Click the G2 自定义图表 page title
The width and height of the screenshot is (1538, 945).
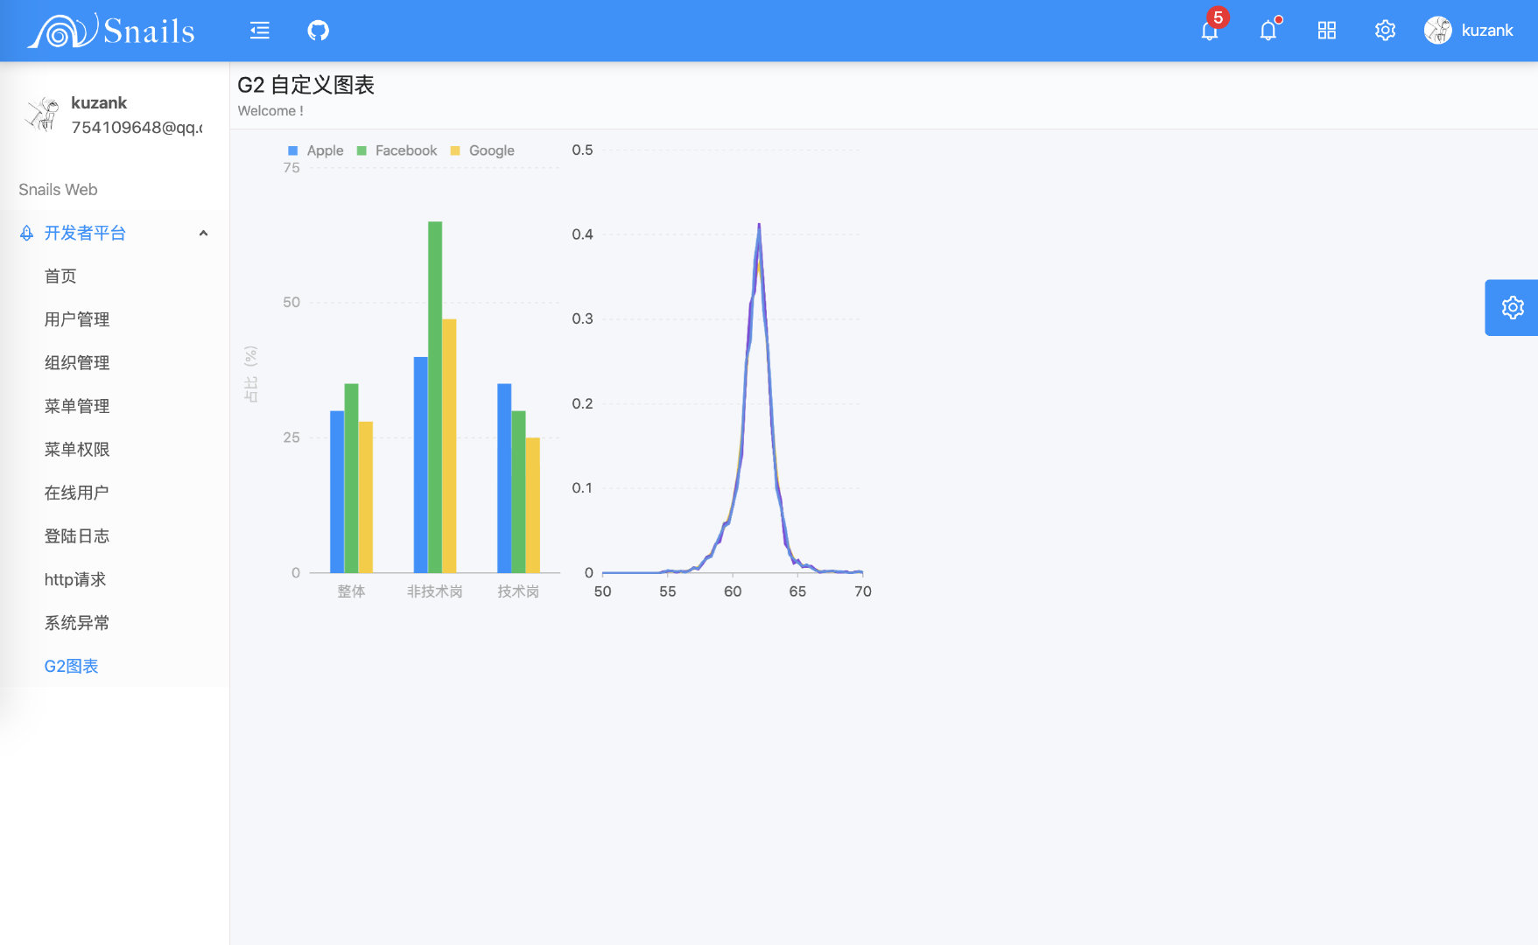click(306, 85)
